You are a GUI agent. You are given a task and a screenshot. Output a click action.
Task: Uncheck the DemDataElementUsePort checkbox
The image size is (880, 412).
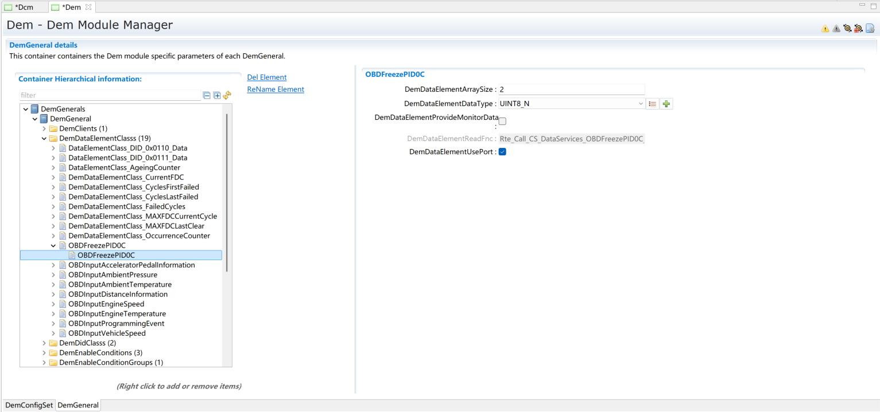pyautogui.click(x=502, y=152)
